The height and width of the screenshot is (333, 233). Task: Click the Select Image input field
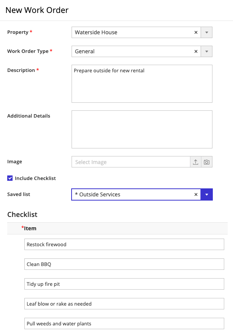point(131,162)
